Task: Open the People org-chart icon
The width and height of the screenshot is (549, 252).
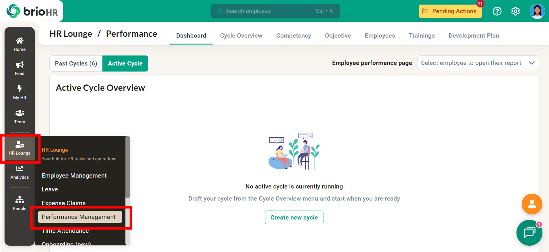Action: (19, 203)
